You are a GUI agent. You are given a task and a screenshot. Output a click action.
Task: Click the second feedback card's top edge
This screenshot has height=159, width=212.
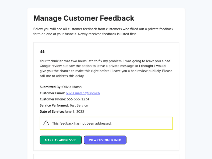click(106, 154)
